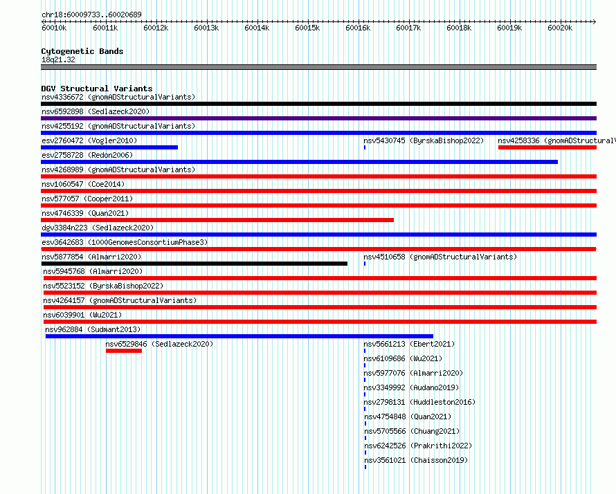
Task: Click the nsv962884 blue variant bar
Action: click(x=239, y=336)
